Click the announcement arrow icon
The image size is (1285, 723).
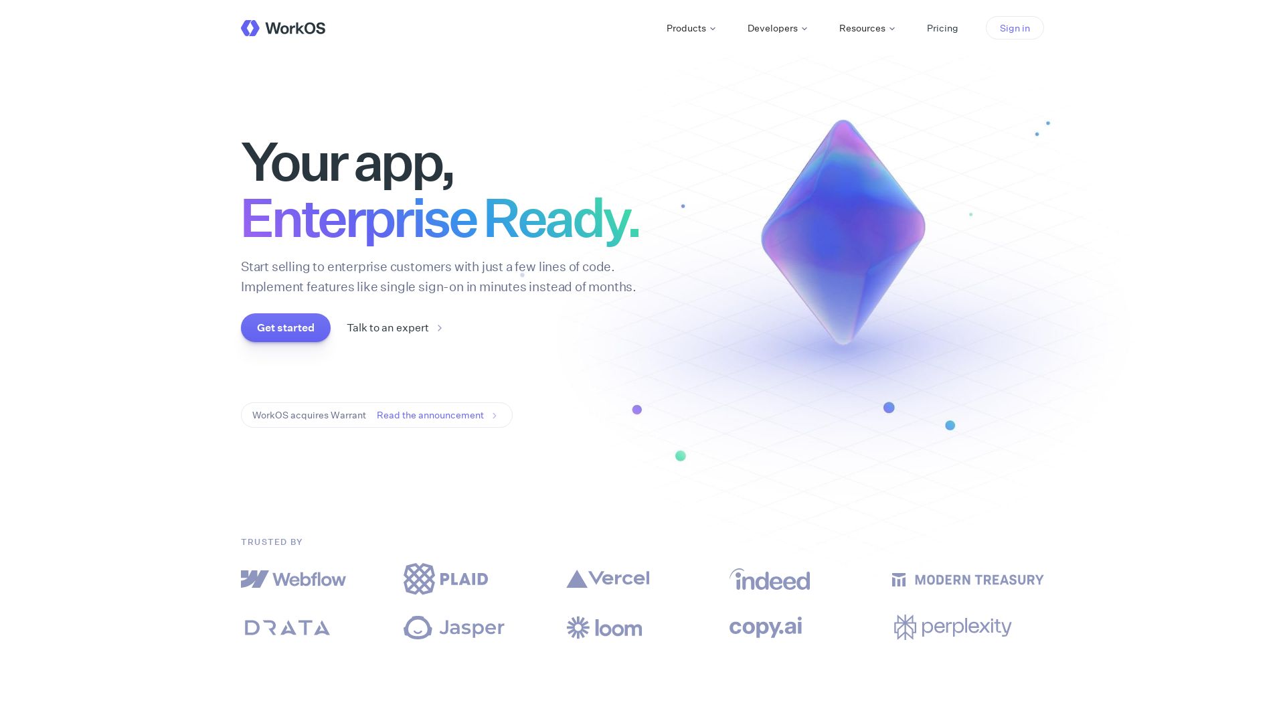coord(494,415)
